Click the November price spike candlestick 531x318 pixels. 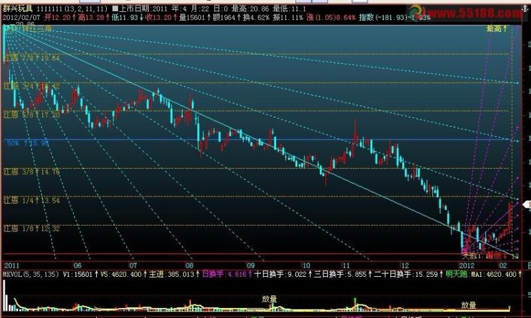coord(356,132)
